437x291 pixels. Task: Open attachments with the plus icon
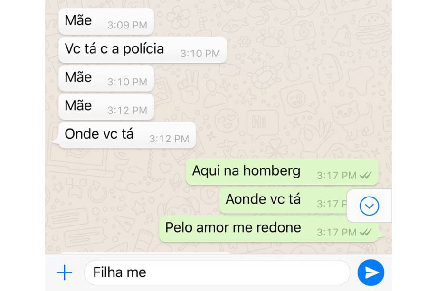pos(65,272)
